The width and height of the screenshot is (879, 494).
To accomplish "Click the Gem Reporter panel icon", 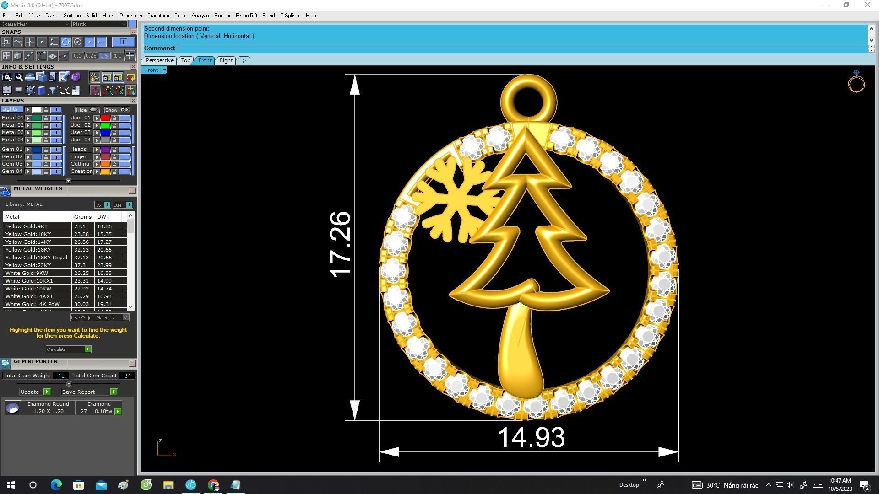I will click(x=5, y=364).
